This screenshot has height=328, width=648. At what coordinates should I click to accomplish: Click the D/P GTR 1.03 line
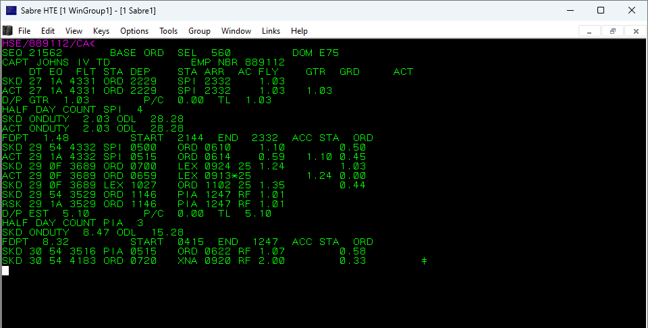pos(137,101)
